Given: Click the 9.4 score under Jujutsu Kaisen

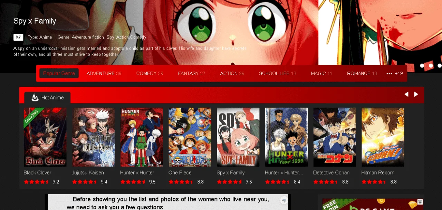Looking at the screenshot, I should pyautogui.click(x=104, y=182).
